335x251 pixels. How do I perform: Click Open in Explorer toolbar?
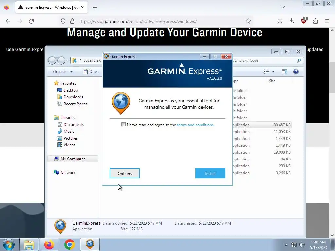[x=91, y=72]
